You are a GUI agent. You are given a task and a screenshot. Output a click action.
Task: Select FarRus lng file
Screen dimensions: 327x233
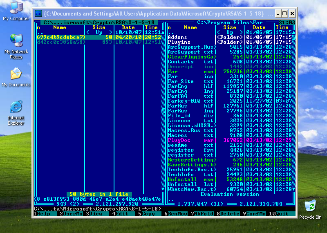[x=230, y=111]
